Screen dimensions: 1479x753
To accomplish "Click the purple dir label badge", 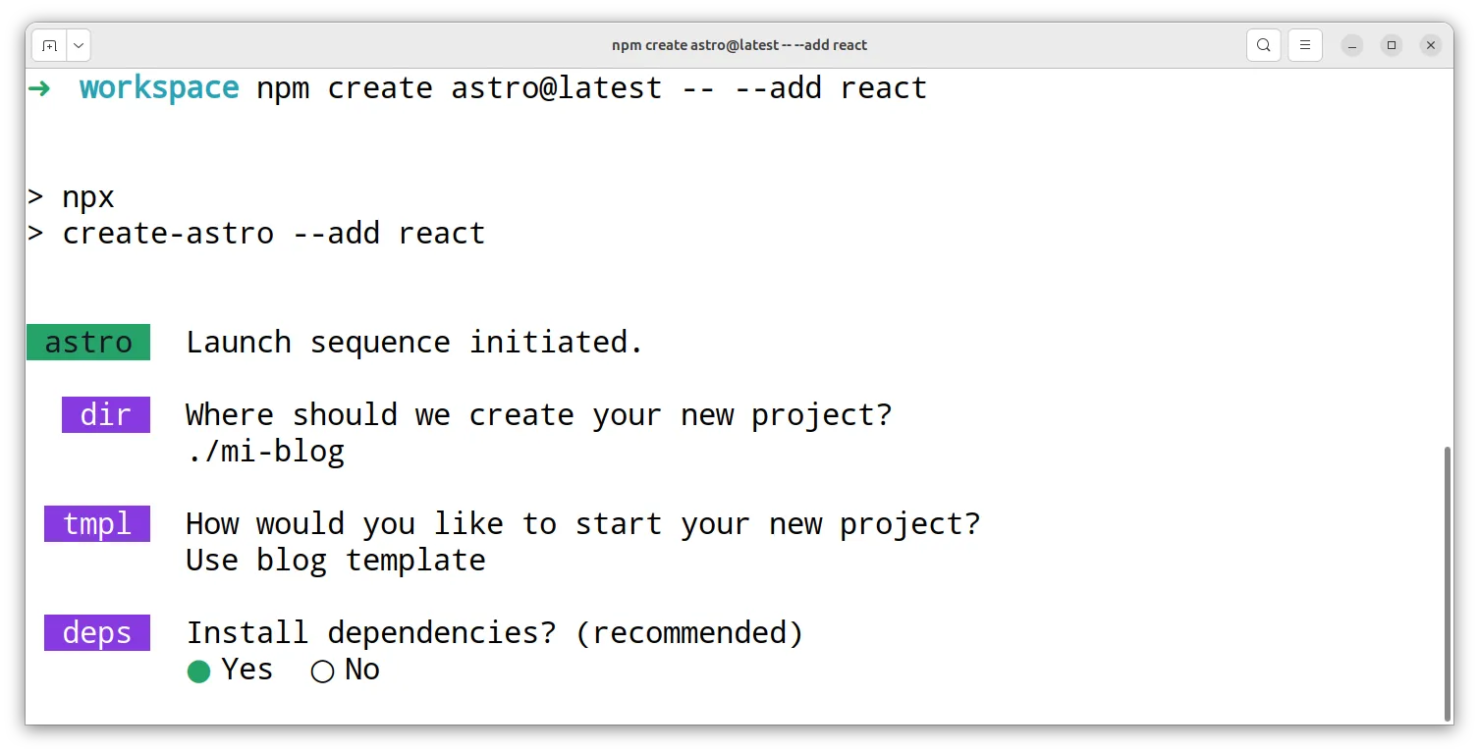I will (x=105, y=414).
